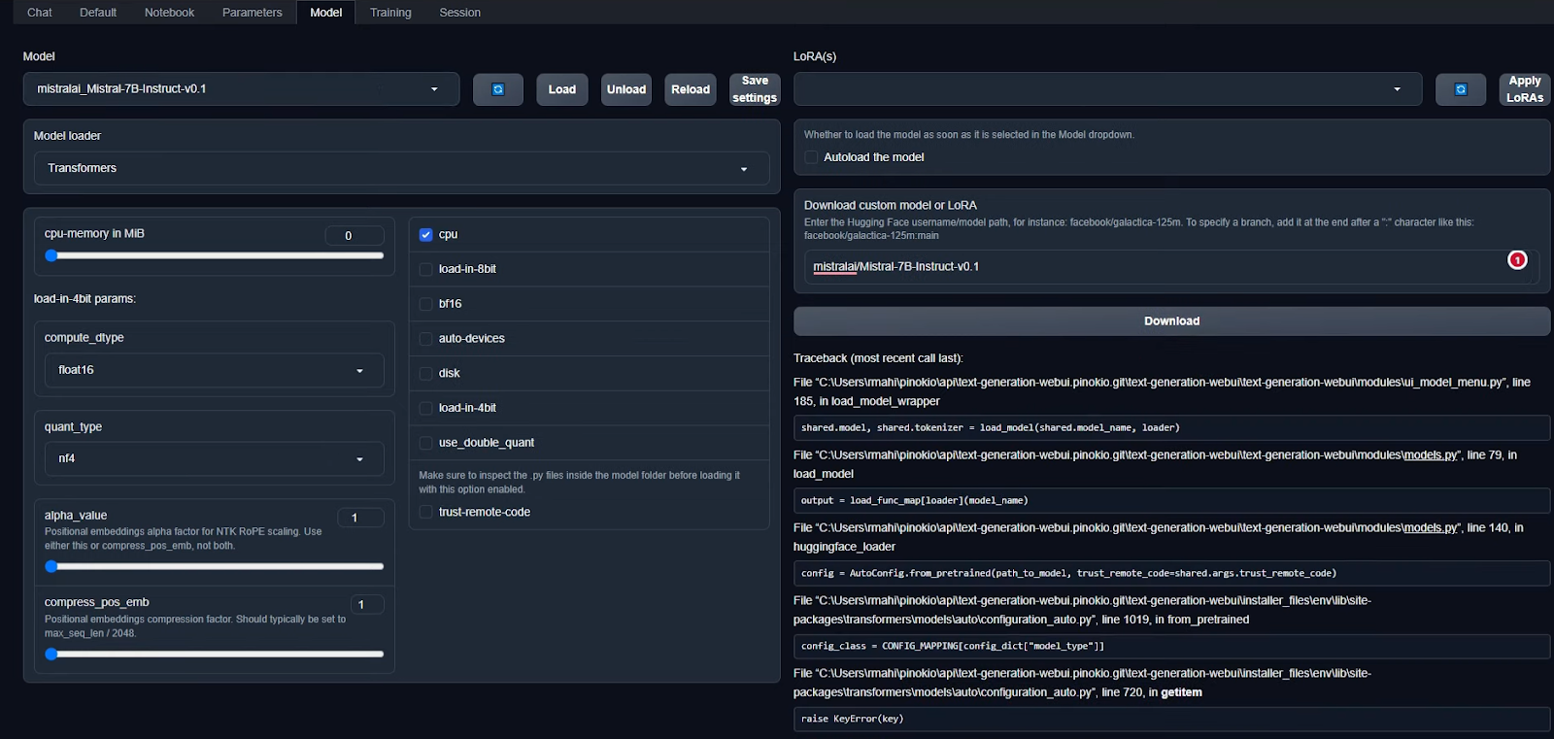Go to the Session tab
The height and width of the screenshot is (739, 1554).
tap(460, 13)
